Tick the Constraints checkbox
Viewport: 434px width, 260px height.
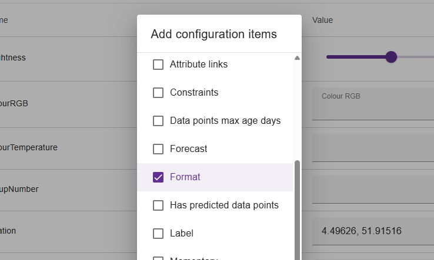tap(158, 93)
